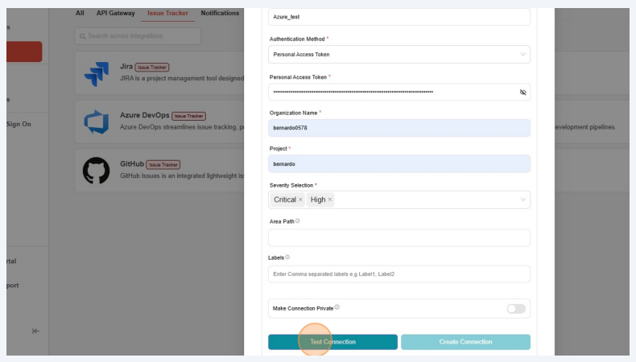Expand the Severity Selection dropdown
Screen dimensions: 636x362
tap(522, 200)
